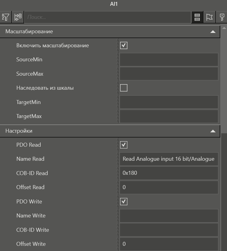Select the SourceMin label
Image resolution: width=227 pixels, height=251 pixels.
coord(29,59)
